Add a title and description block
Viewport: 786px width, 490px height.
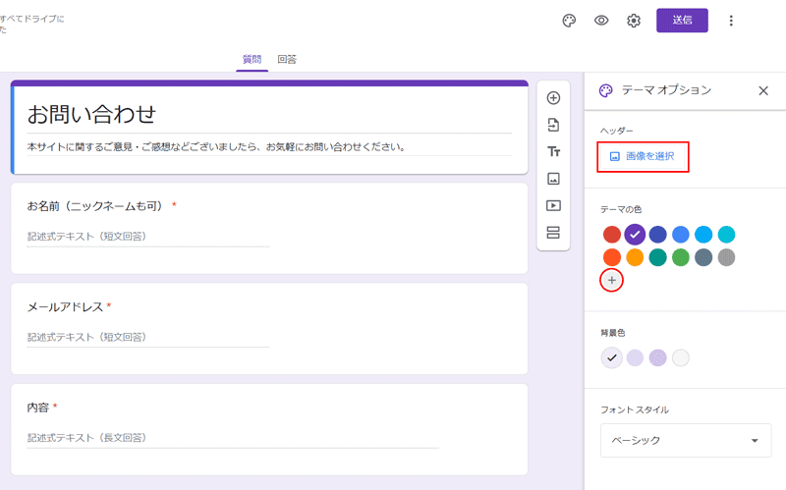553,152
